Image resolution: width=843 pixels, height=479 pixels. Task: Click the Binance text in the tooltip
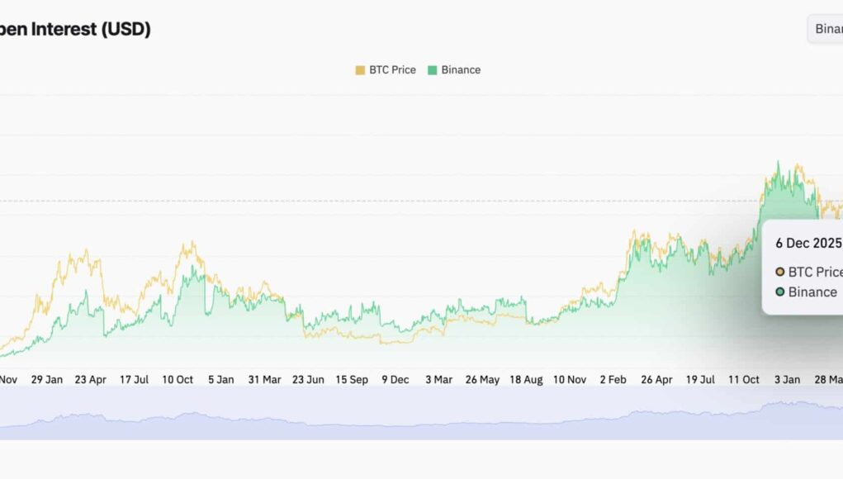coord(812,292)
